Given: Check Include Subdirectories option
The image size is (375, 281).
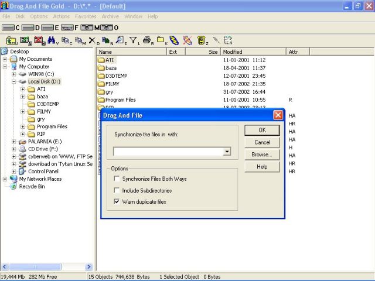Looking at the screenshot, I should coord(117,190).
